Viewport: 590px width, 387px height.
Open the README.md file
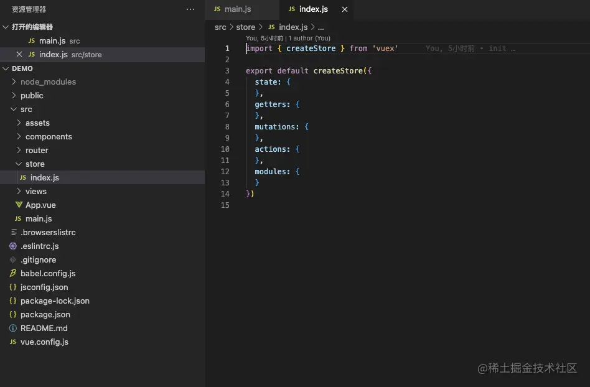point(102,328)
